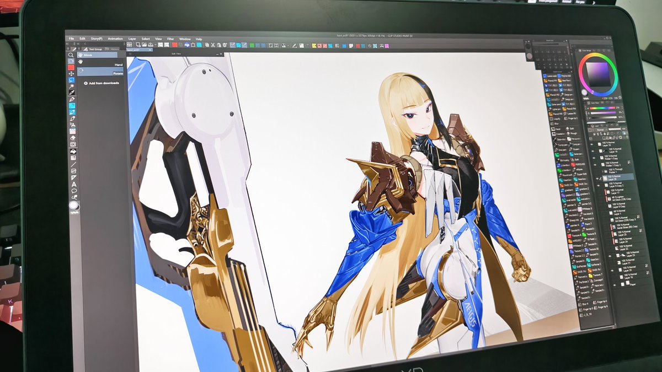Select the Eyedropper tool

[72, 93]
